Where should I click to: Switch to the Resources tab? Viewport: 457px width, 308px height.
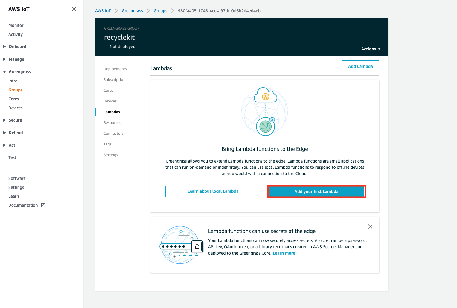click(112, 123)
